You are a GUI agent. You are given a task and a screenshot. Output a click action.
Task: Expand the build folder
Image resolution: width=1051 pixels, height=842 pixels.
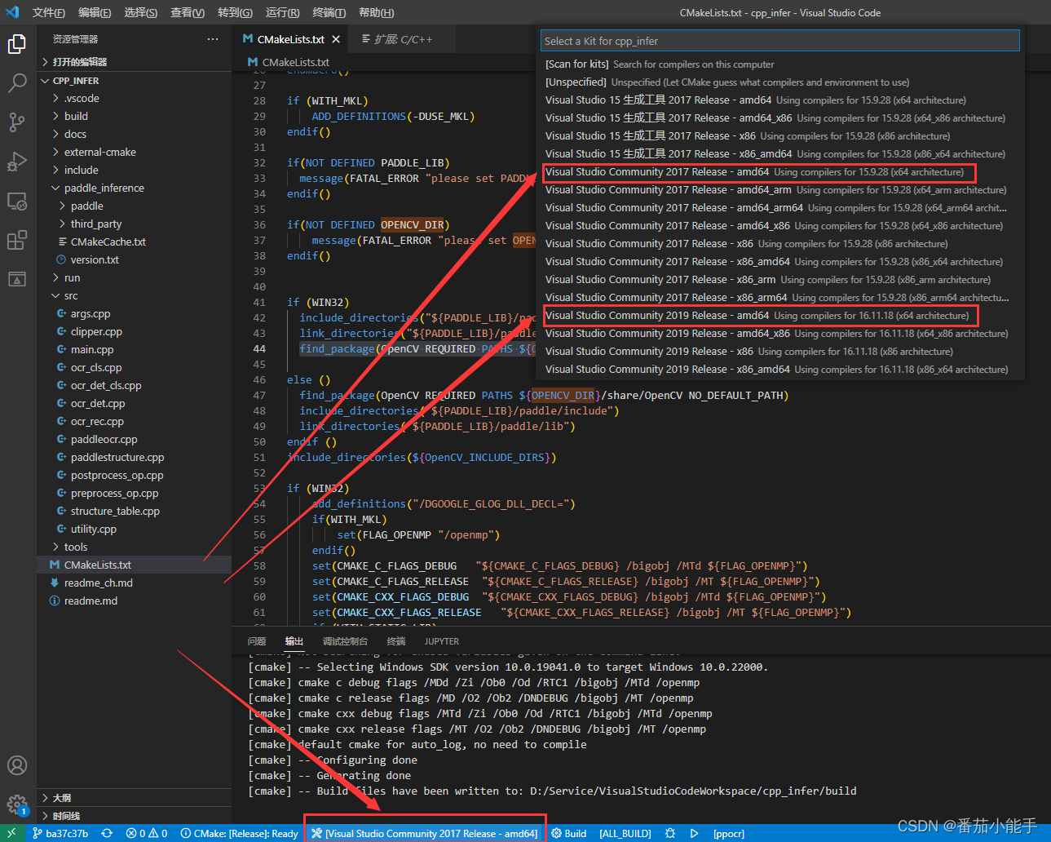click(135, 116)
